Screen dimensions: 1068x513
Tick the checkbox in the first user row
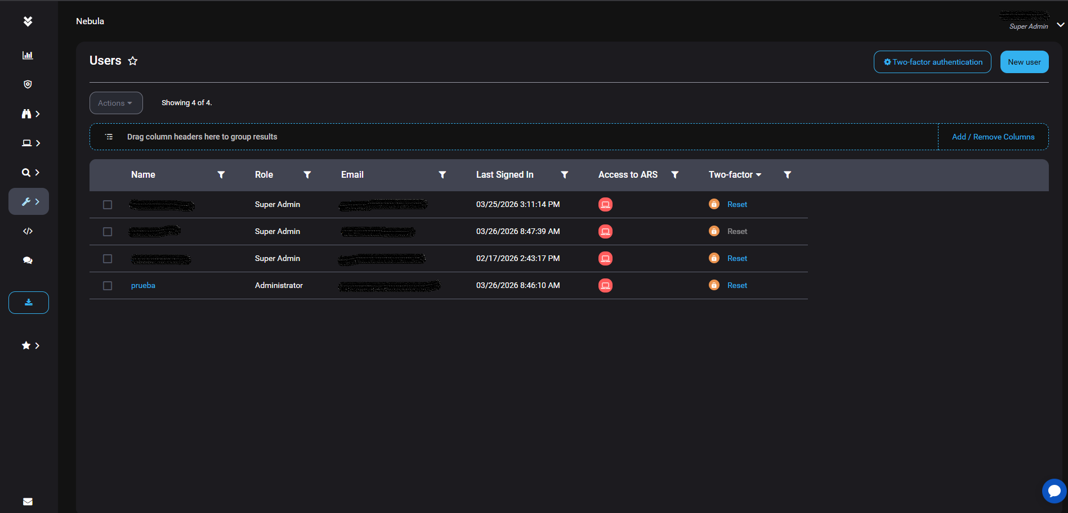pyautogui.click(x=108, y=205)
